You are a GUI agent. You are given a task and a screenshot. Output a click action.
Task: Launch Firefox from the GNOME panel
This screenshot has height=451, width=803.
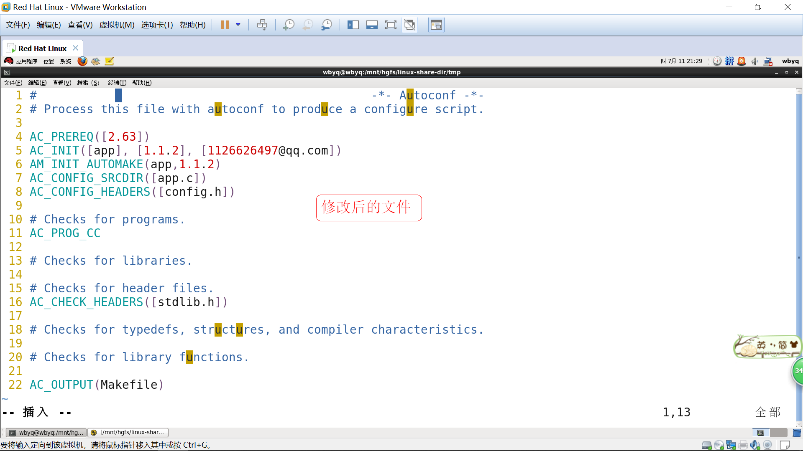82,61
